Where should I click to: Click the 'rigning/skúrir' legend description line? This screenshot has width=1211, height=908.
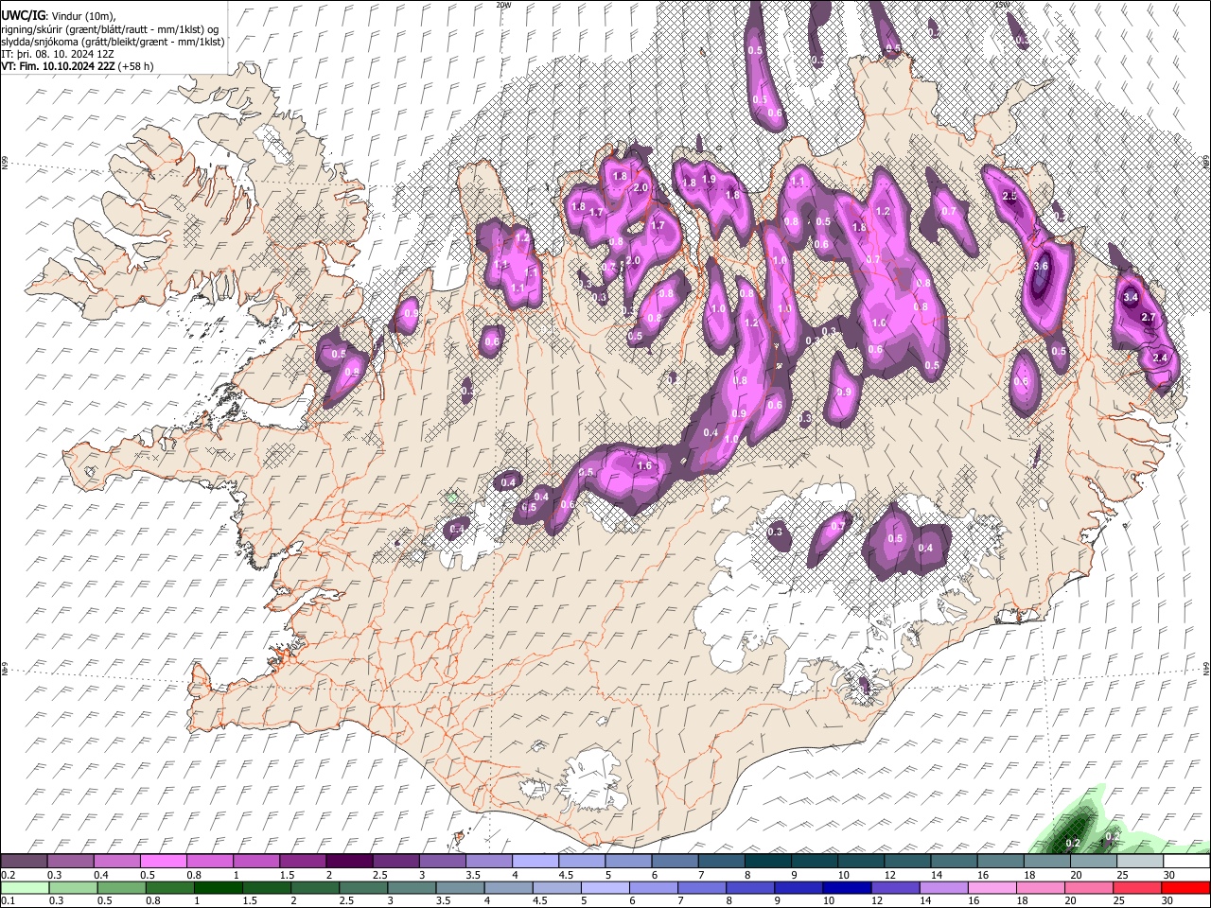click(110, 29)
